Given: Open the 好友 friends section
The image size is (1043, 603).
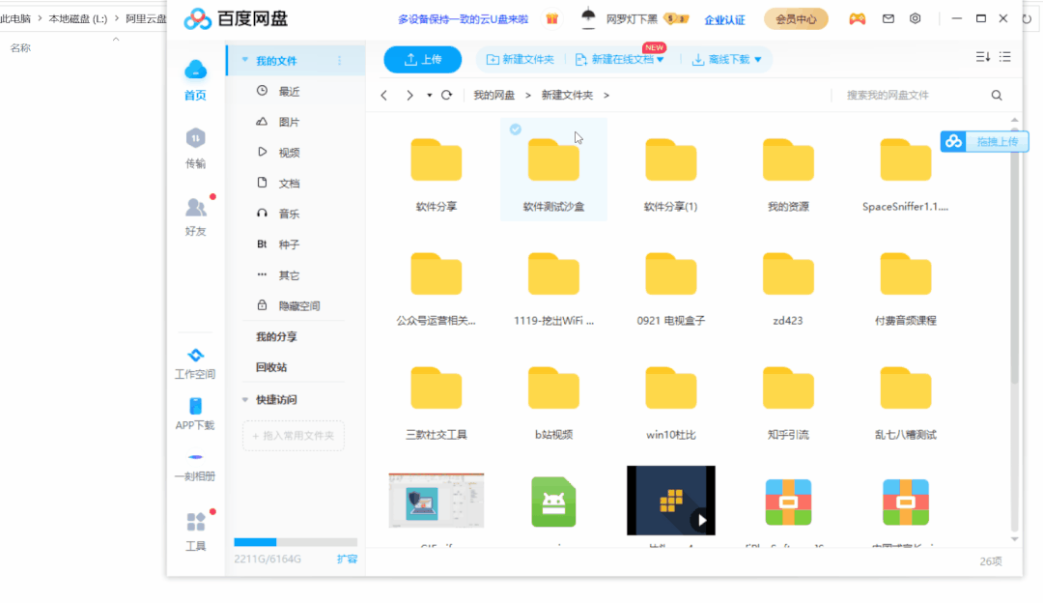Looking at the screenshot, I should [x=195, y=215].
